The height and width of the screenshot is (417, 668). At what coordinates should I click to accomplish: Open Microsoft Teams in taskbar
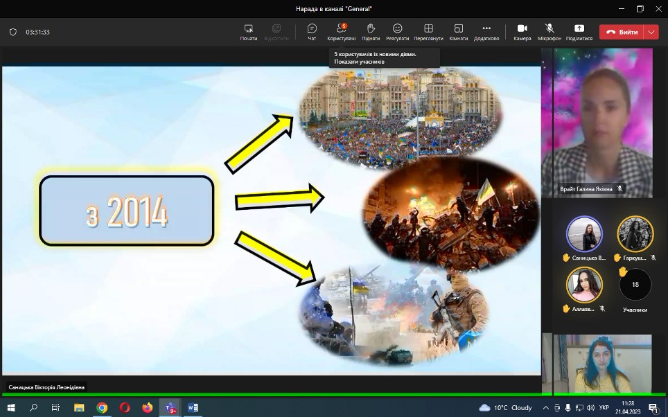pos(169,407)
